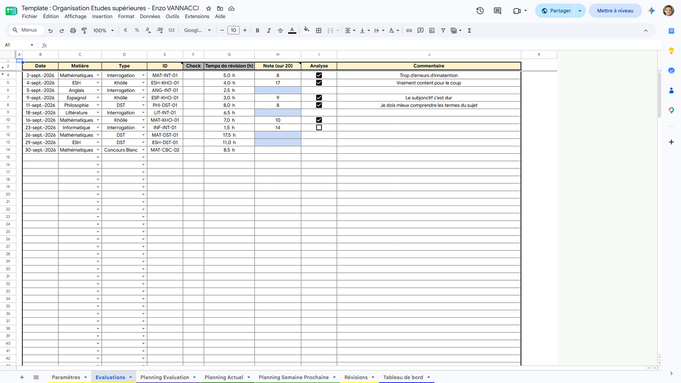Open Matière dropdown for Anglais row
681x383 pixels.
point(98,90)
